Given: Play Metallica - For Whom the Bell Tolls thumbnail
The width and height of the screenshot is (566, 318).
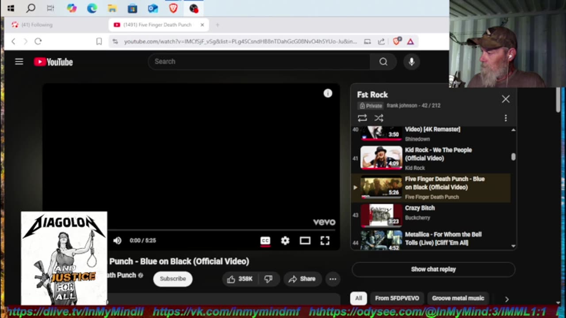Looking at the screenshot, I should 381,239.
